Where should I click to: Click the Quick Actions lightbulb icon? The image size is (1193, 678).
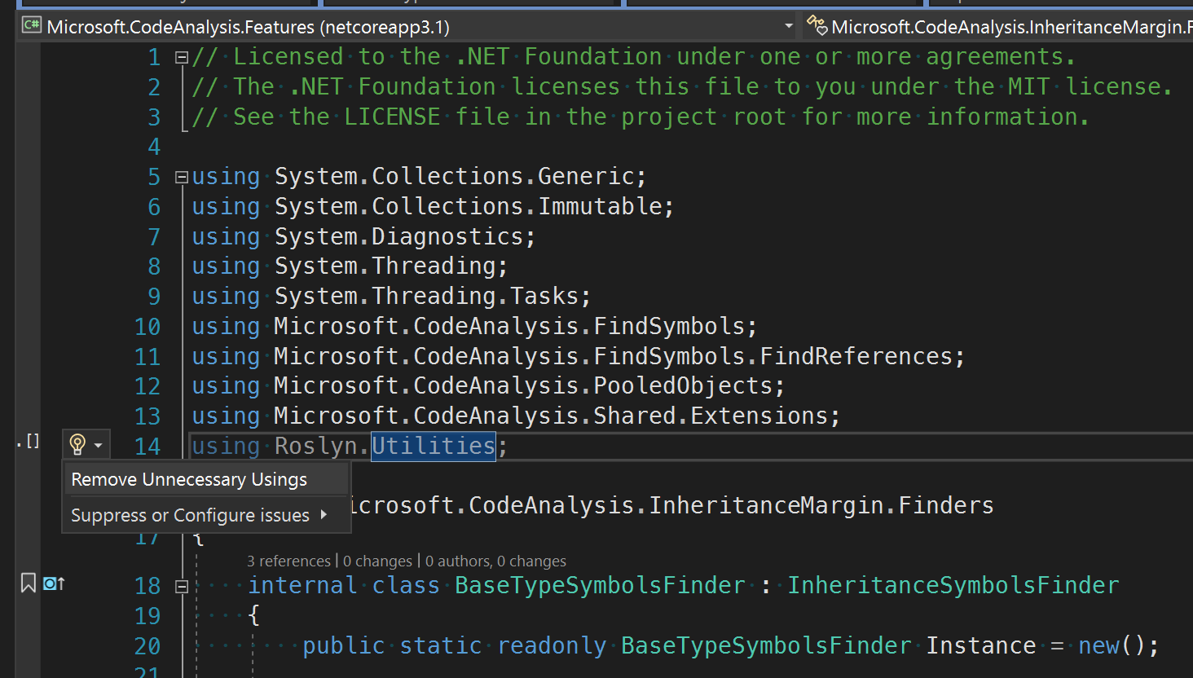tap(79, 444)
